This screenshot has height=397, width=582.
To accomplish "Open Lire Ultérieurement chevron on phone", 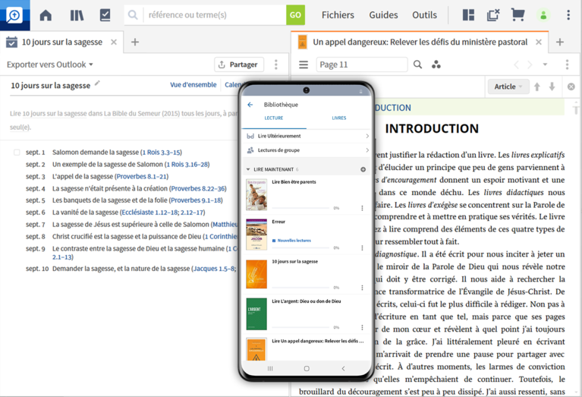I will [367, 136].
